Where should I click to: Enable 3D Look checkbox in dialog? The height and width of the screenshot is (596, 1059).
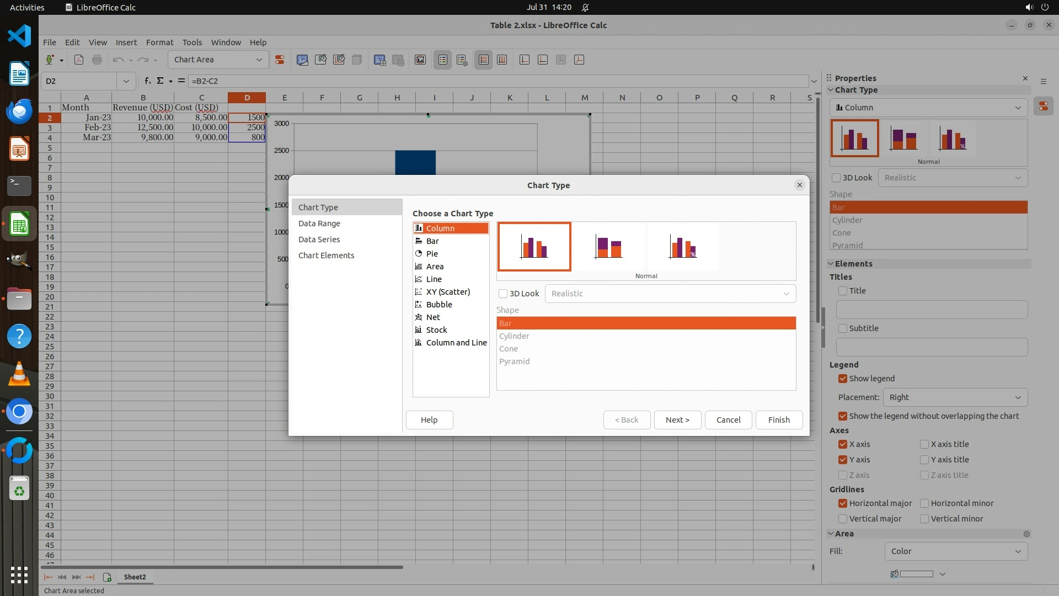[x=503, y=294]
